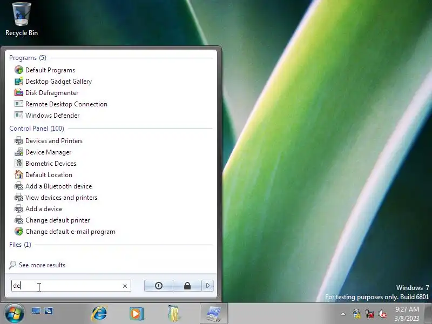Click the Devices and Printers icon
The height and width of the screenshot is (324, 432).
coord(19,140)
